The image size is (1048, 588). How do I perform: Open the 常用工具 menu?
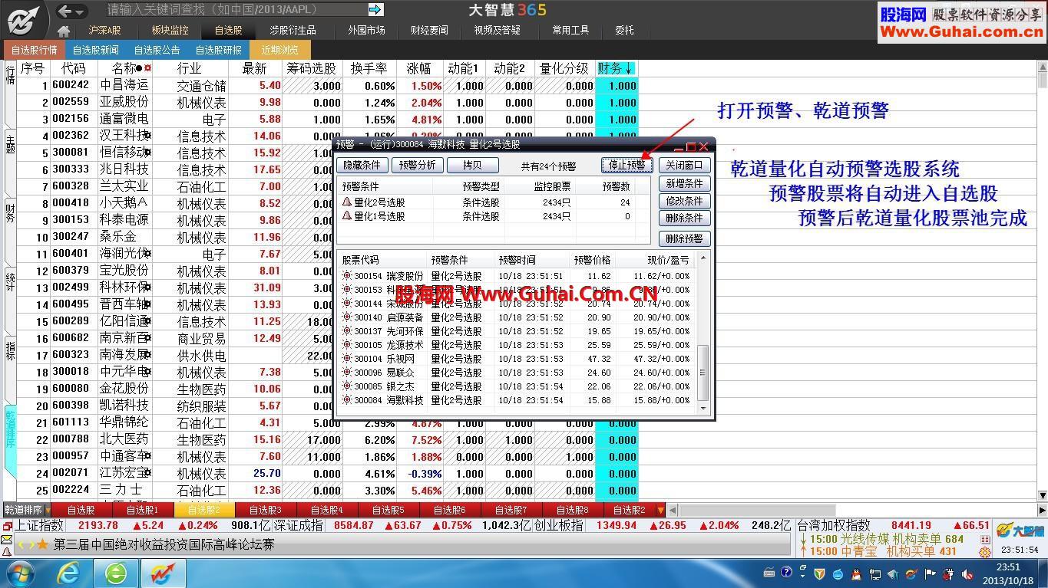[570, 31]
